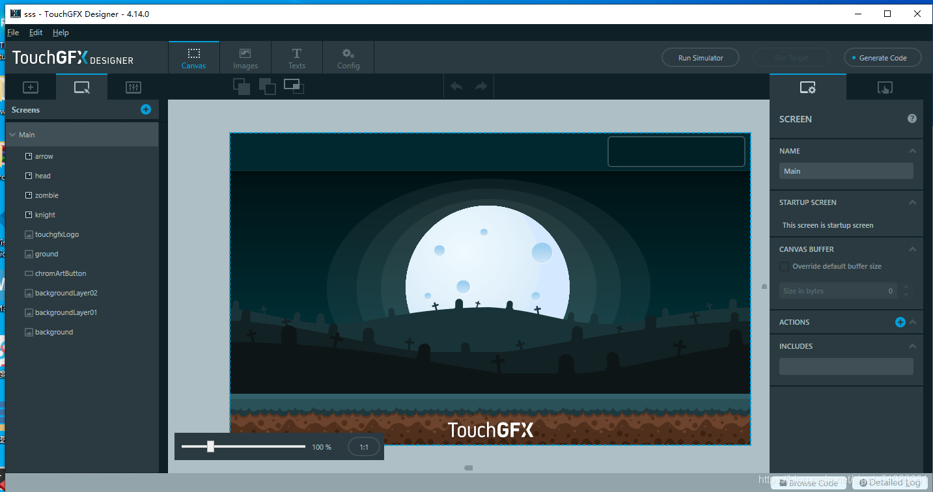Click the 100 % zoom value
Screen dimensions: 933x492
click(322, 447)
